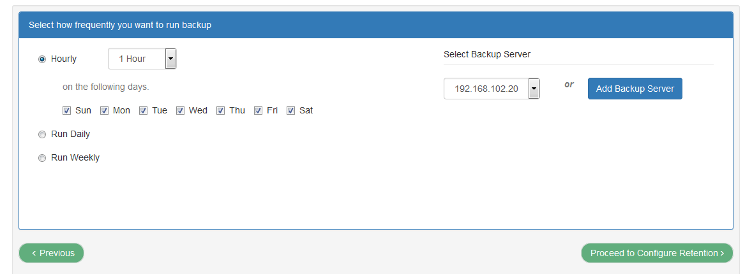752x274 pixels.
Task: Choose the Run Weekly radio button
Action: pyautogui.click(x=42, y=158)
